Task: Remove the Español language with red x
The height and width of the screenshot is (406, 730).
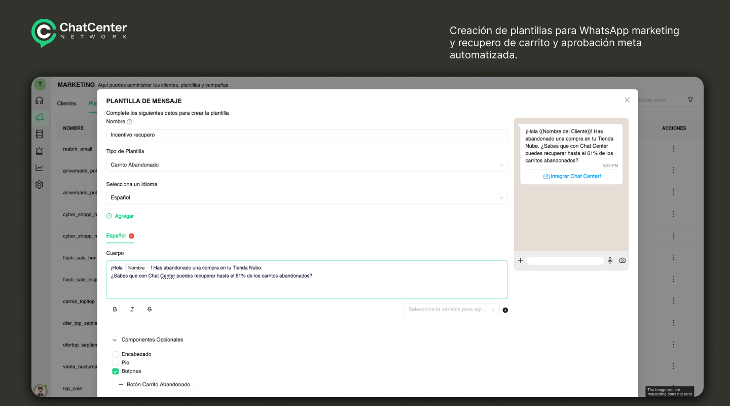Action: [x=131, y=236]
